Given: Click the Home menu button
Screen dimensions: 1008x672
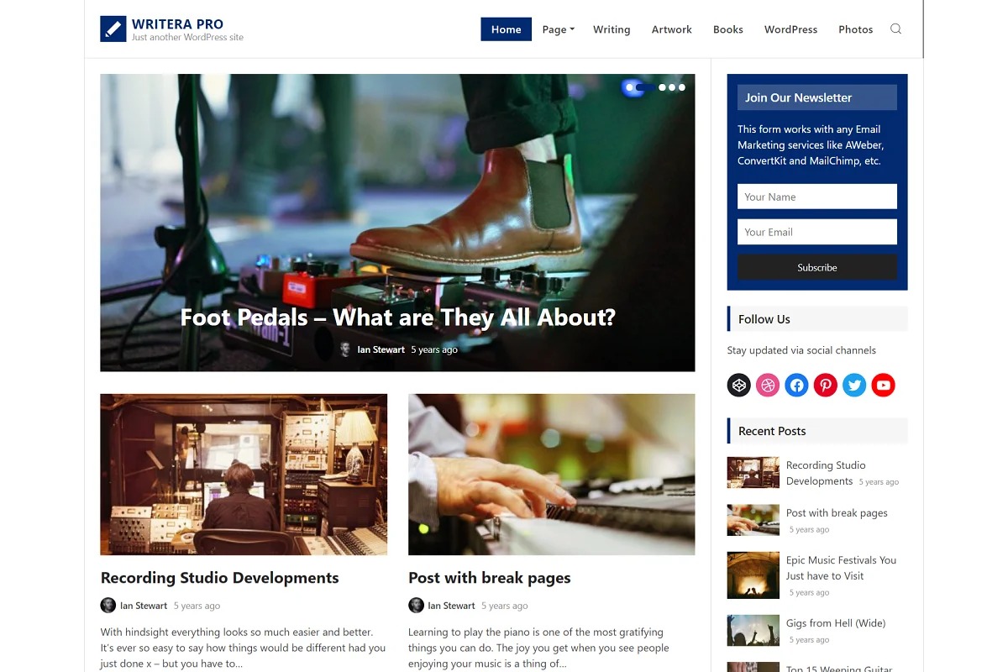Looking at the screenshot, I should (x=506, y=29).
